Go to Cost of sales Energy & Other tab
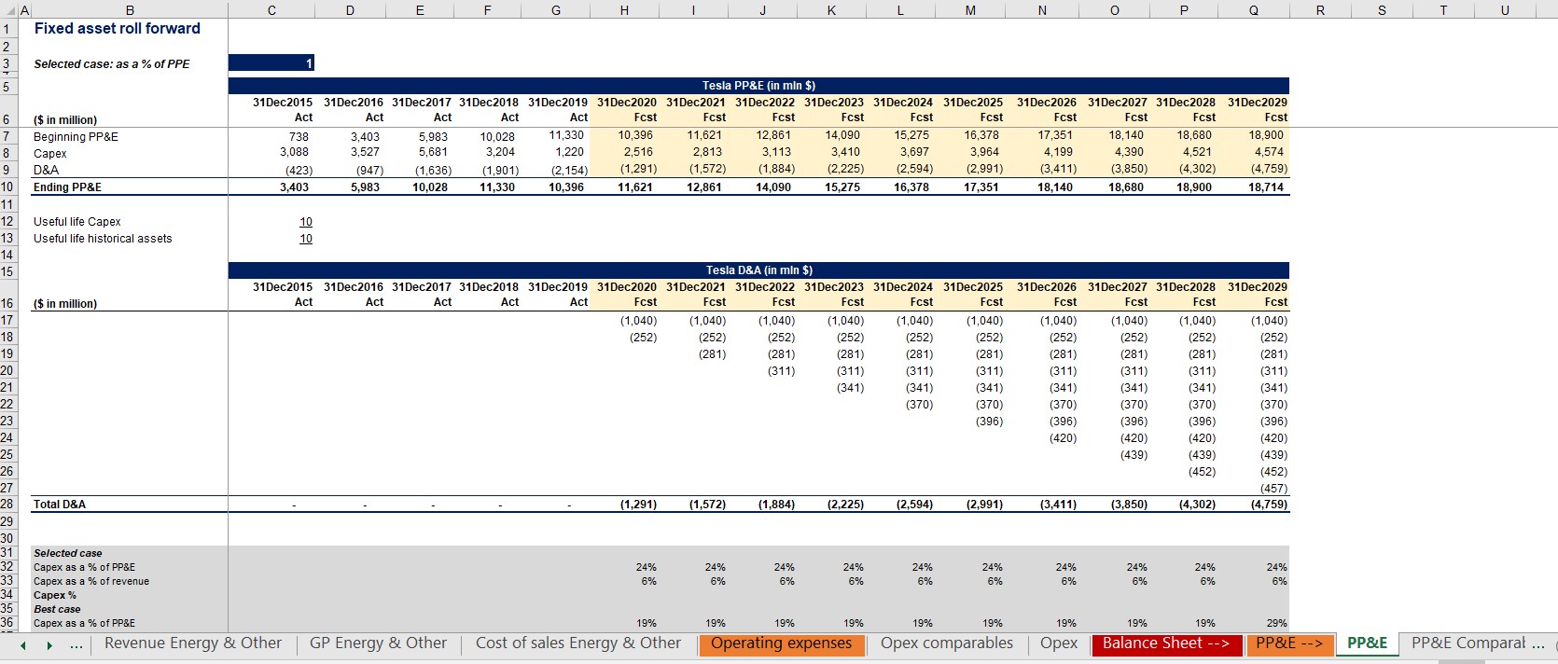Screen dimensions: 1558x664 tap(578, 643)
